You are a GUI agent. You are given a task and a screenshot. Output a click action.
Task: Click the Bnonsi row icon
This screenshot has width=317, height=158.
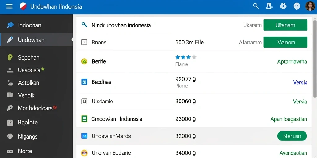coord(84,42)
